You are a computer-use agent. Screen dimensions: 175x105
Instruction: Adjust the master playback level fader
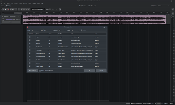(x=172, y=17)
